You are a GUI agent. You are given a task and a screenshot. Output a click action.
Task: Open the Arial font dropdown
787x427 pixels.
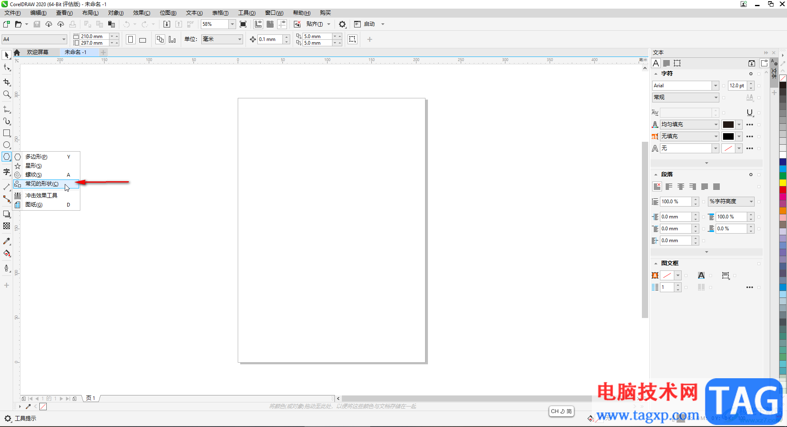715,86
